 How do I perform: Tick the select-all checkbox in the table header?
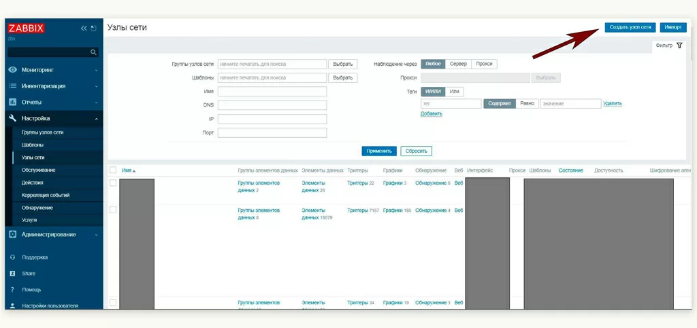tap(113, 170)
